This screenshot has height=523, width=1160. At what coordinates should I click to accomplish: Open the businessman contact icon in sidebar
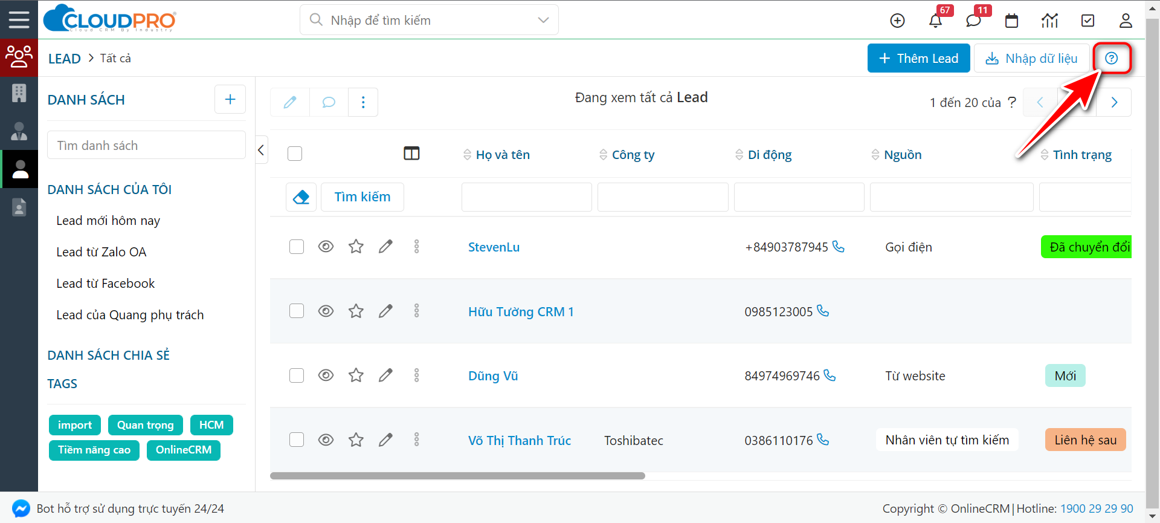click(x=19, y=131)
